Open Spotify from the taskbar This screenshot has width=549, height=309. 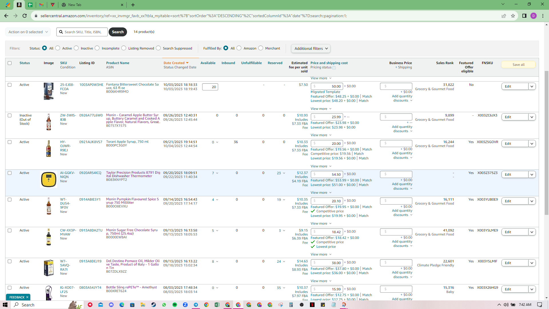tap(175, 305)
